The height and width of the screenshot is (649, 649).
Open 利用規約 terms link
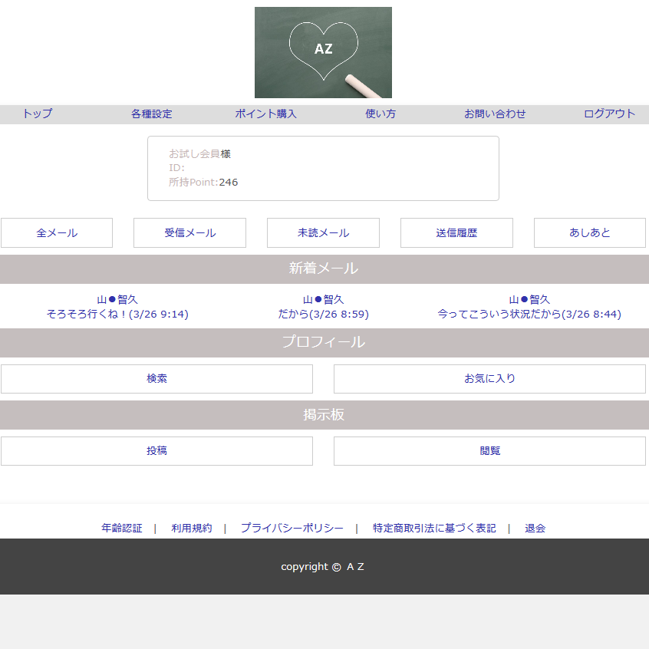(192, 528)
